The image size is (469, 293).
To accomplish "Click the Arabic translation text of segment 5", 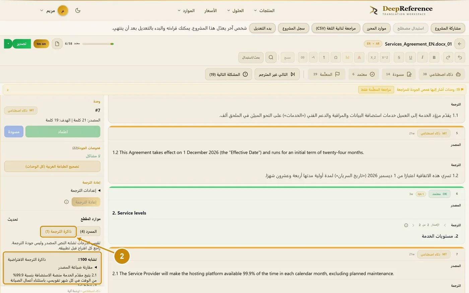I will pos(362,175).
